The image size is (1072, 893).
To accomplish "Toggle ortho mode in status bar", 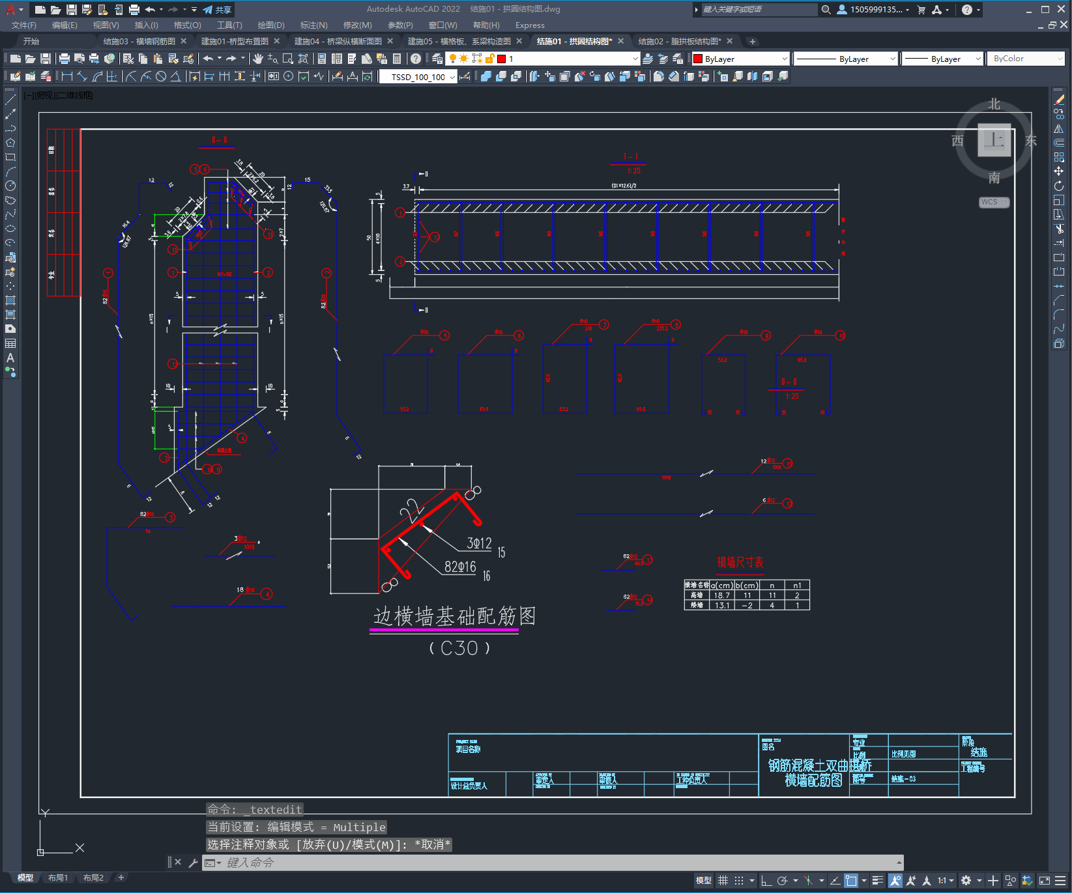I will [x=766, y=881].
